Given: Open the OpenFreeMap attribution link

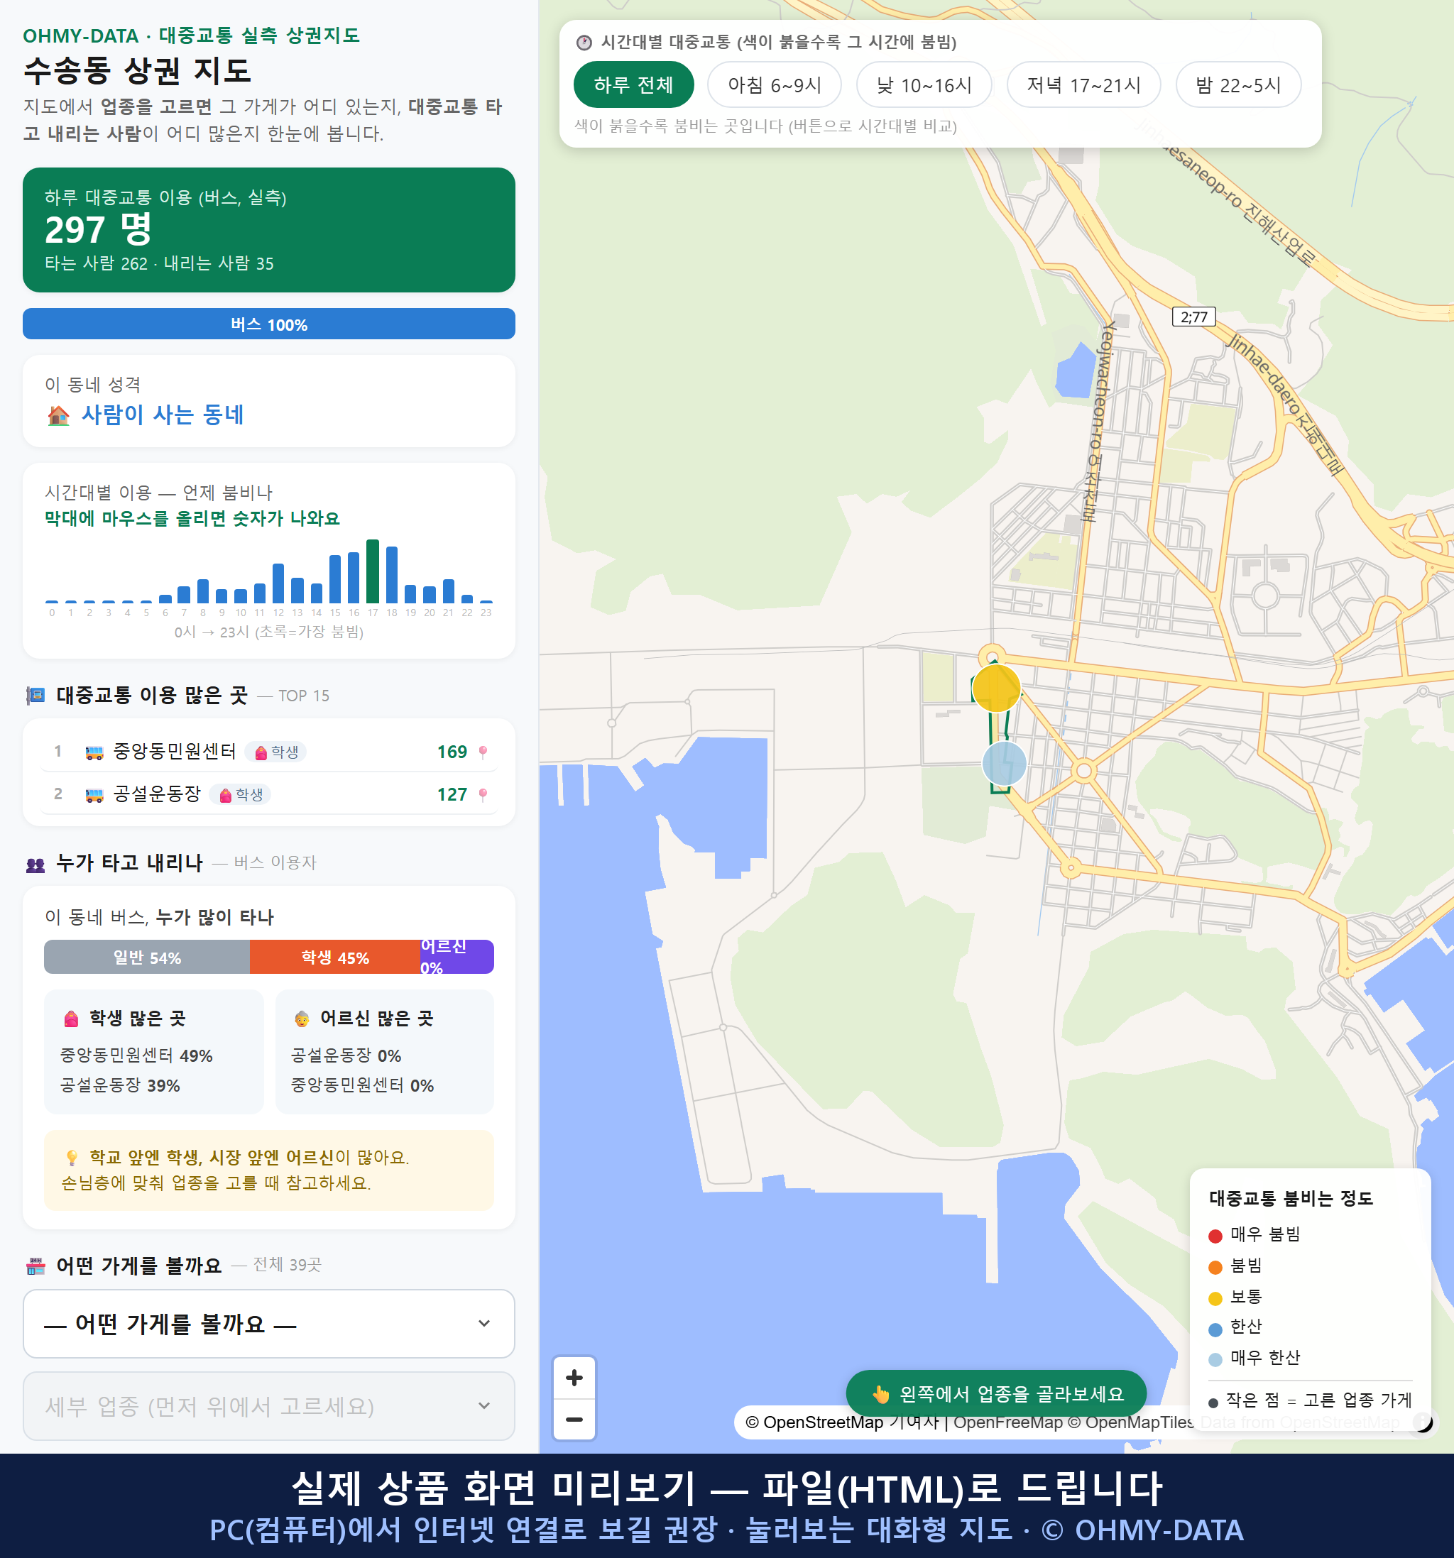Looking at the screenshot, I should (x=1008, y=1422).
